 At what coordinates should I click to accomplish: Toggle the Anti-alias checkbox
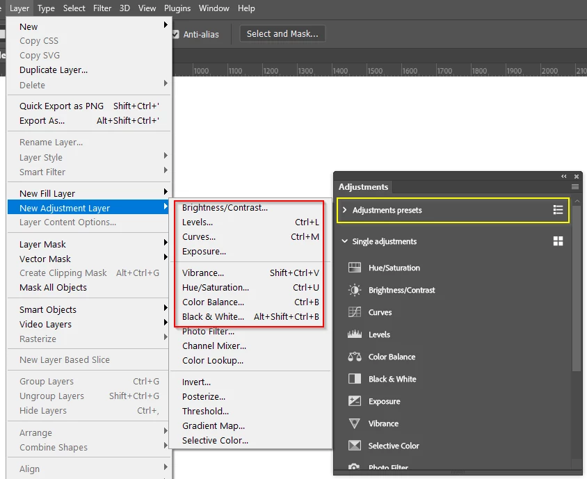click(175, 35)
